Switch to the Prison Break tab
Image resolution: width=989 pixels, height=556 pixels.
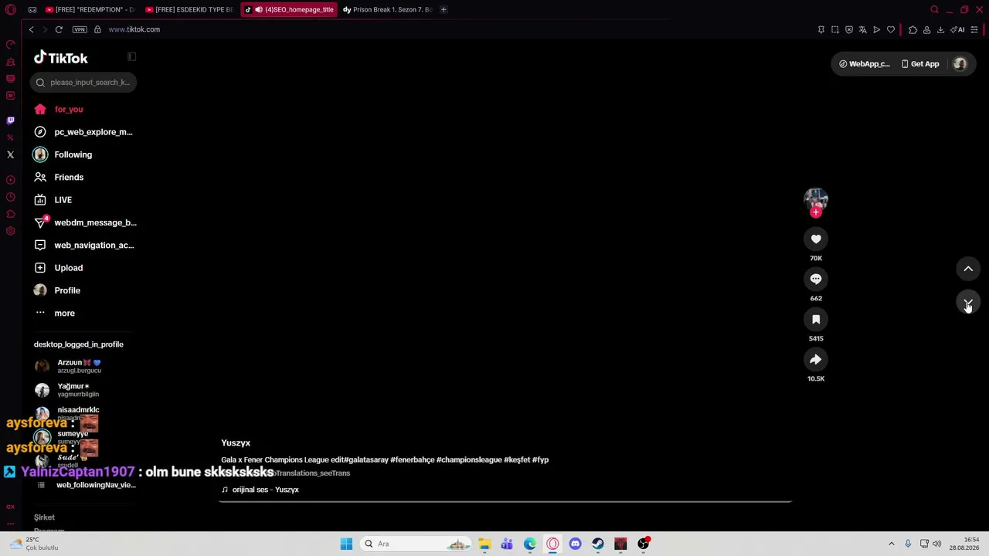387,9
